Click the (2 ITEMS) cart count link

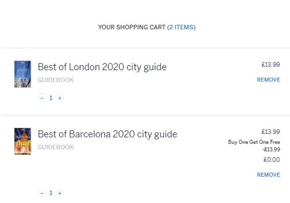tap(181, 27)
